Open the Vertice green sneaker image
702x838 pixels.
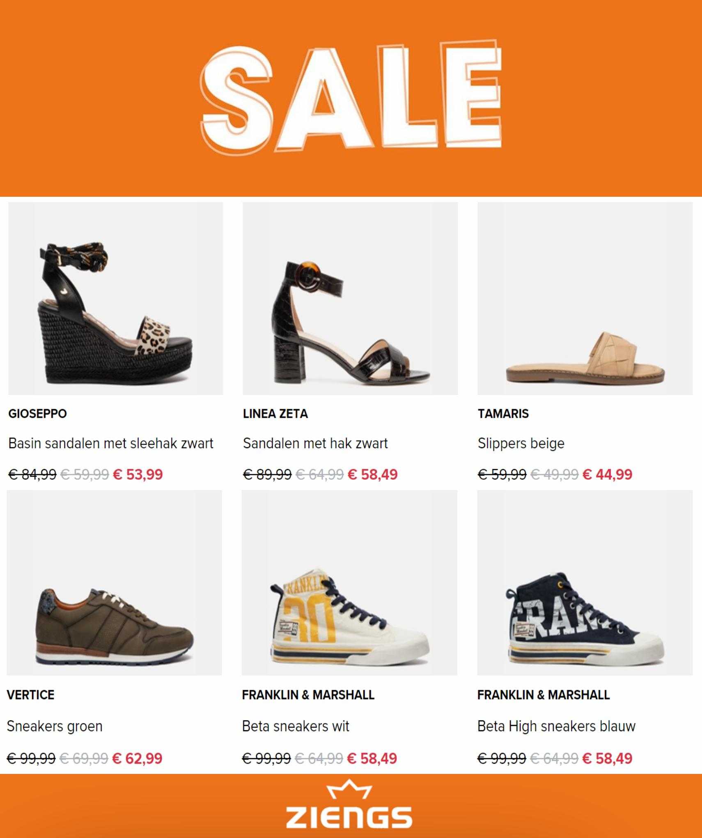tap(114, 582)
